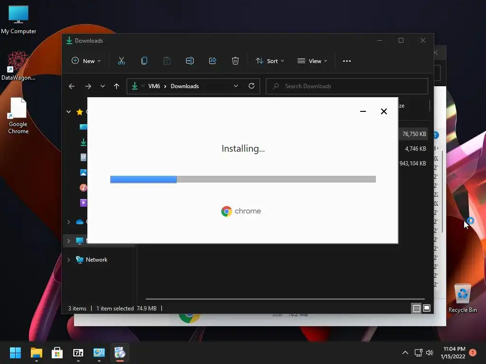The width and height of the screenshot is (486, 364).
Task: Expand the OneDrive tree node
Action: [x=68, y=222]
